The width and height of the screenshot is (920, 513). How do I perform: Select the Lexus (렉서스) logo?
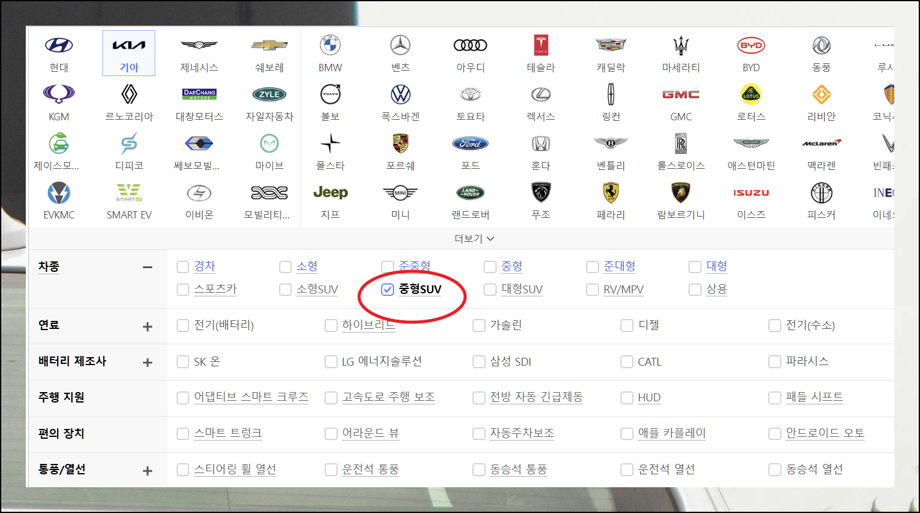[541, 94]
